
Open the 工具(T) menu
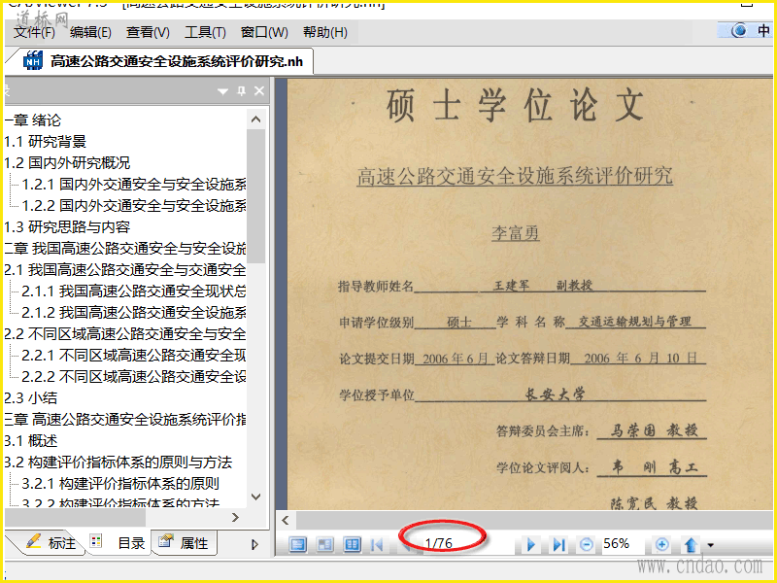pyautogui.click(x=205, y=32)
